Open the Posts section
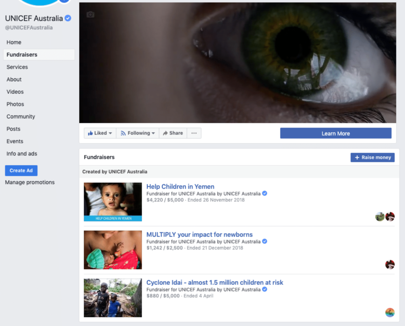Viewport: 405px width, 326px height. (13, 129)
